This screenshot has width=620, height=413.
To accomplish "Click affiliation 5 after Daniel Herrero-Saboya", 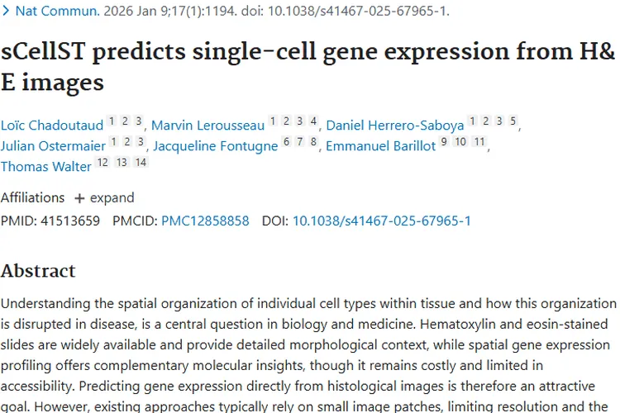I will (513, 122).
